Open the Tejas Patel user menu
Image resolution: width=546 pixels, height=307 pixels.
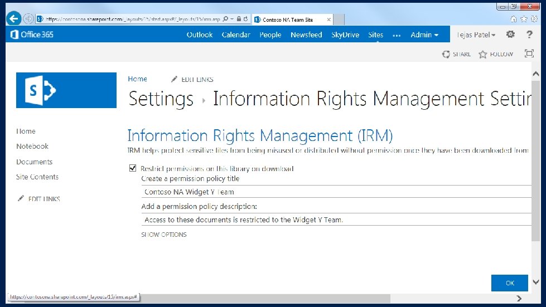pos(476,35)
